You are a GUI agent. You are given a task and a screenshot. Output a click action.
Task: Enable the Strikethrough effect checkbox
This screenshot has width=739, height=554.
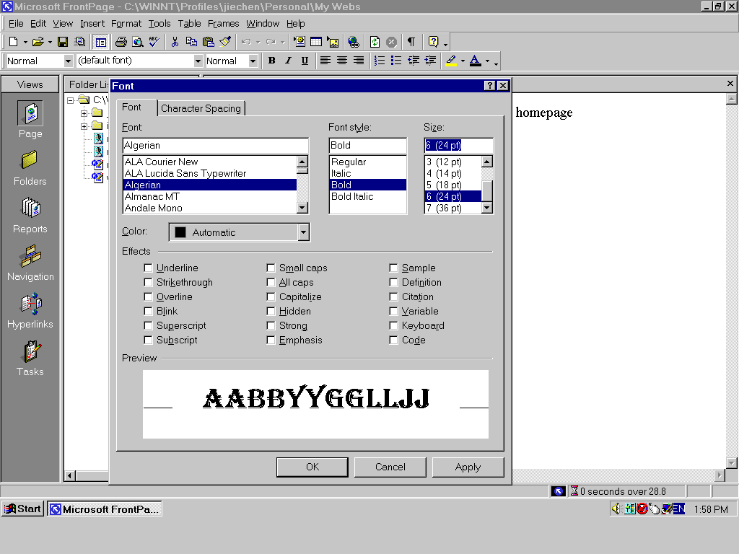click(x=149, y=283)
